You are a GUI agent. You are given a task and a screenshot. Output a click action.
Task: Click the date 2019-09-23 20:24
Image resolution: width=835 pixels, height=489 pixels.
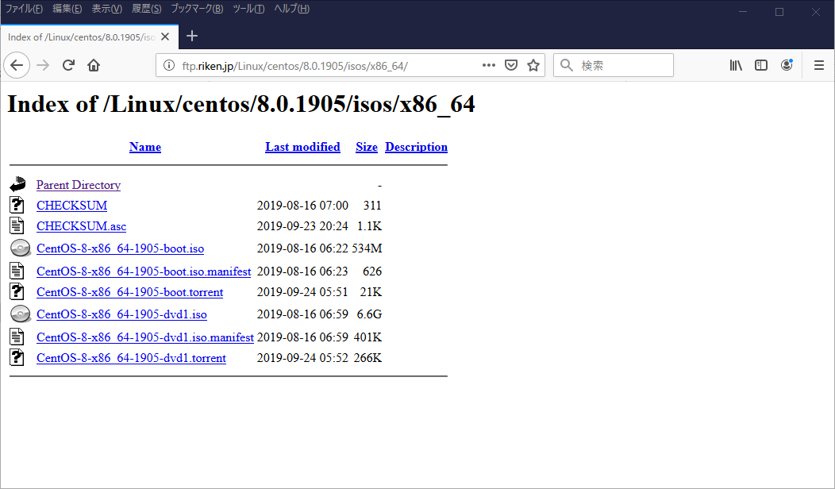(302, 226)
